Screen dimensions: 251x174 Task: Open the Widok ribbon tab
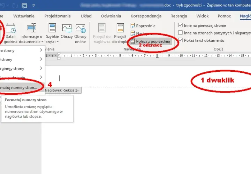202,16
